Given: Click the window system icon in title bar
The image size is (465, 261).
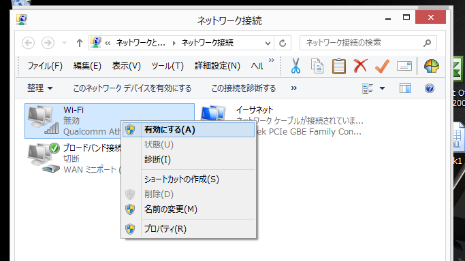Looking at the screenshot, I should tap(21, 20).
